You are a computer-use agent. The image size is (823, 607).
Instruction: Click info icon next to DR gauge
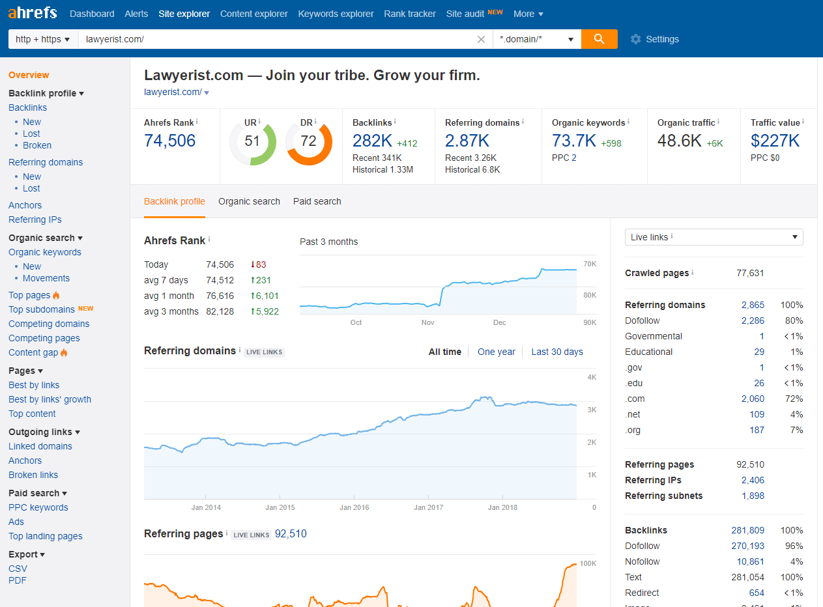pos(315,122)
